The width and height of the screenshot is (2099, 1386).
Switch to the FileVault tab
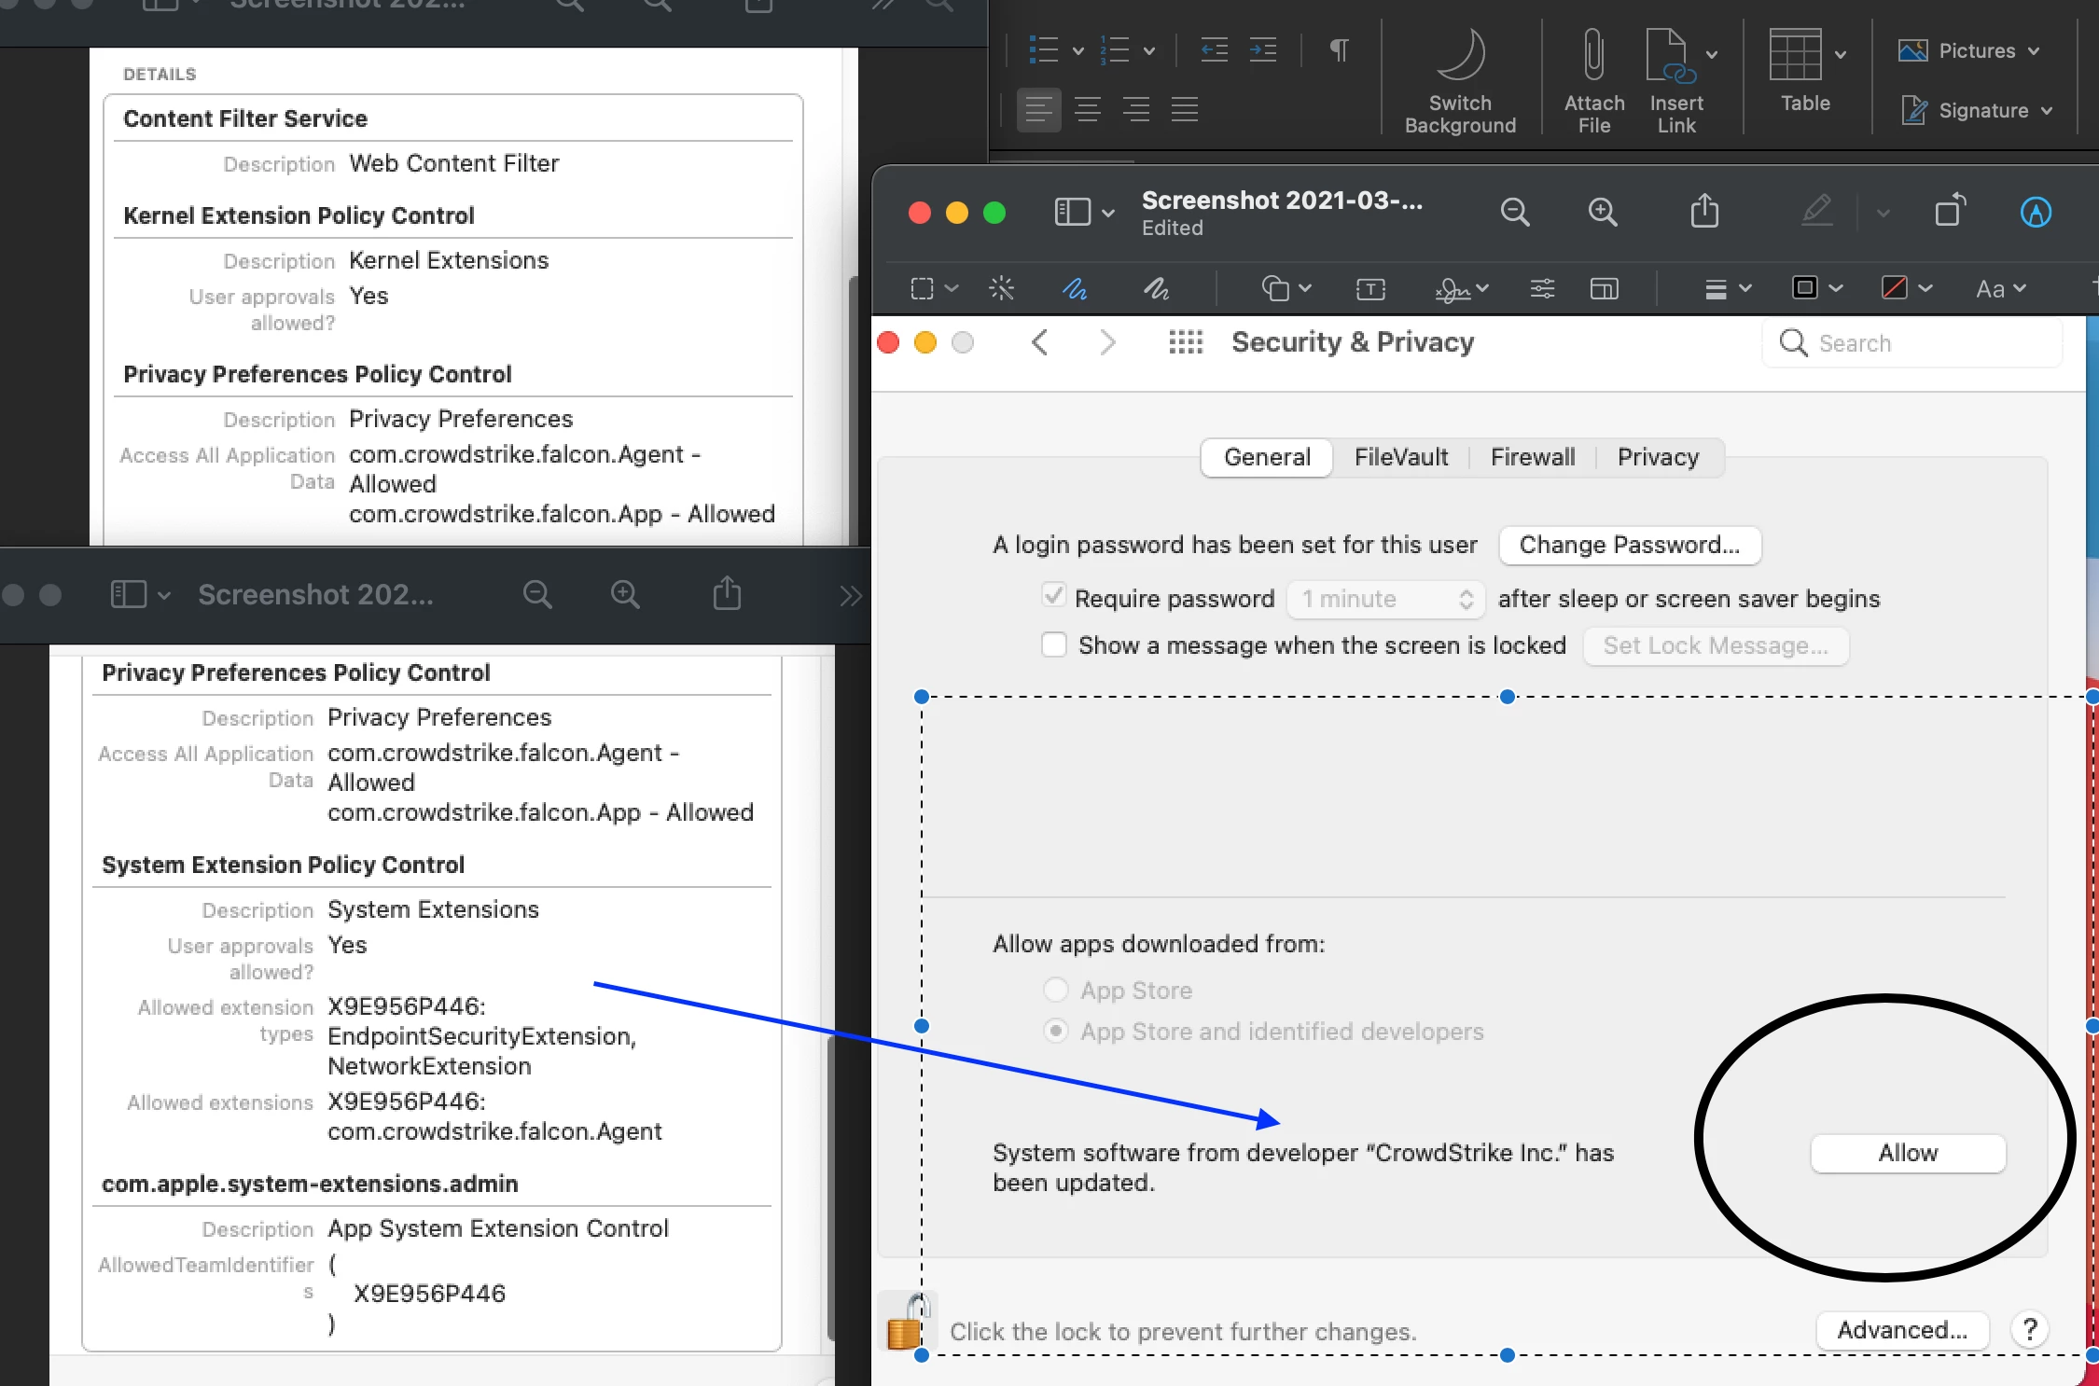tap(1400, 457)
